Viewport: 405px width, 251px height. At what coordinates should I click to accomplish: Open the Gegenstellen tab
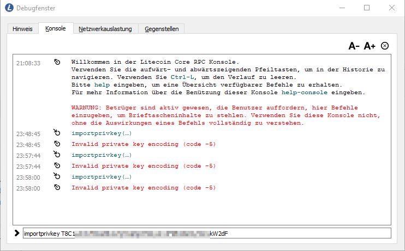pos(162,29)
